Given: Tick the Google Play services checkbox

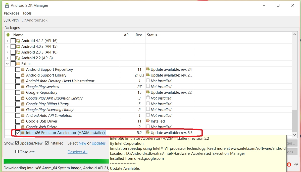Looking at the screenshot, I should [18, 86].
